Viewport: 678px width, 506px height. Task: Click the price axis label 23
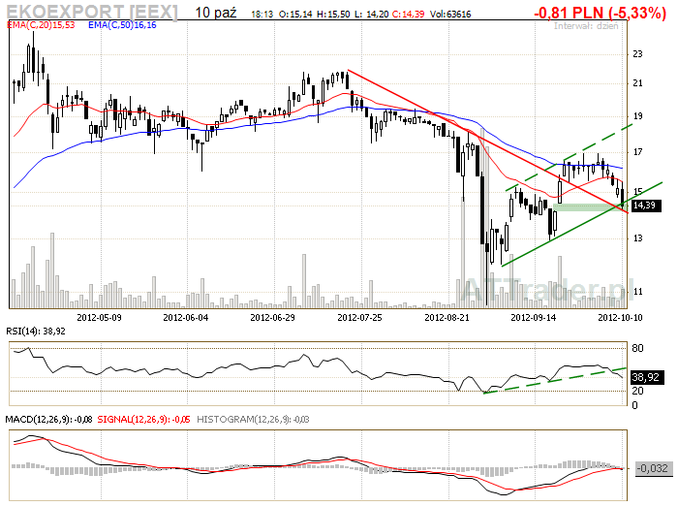click(637, 54)
